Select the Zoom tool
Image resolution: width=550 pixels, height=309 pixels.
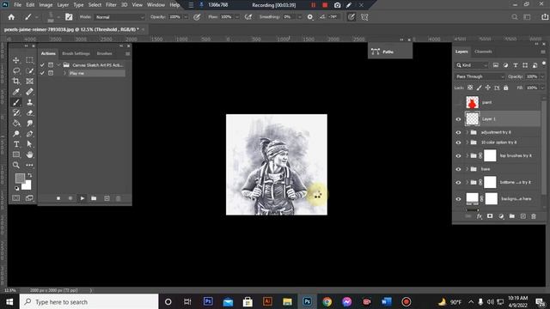pos(16,165)
